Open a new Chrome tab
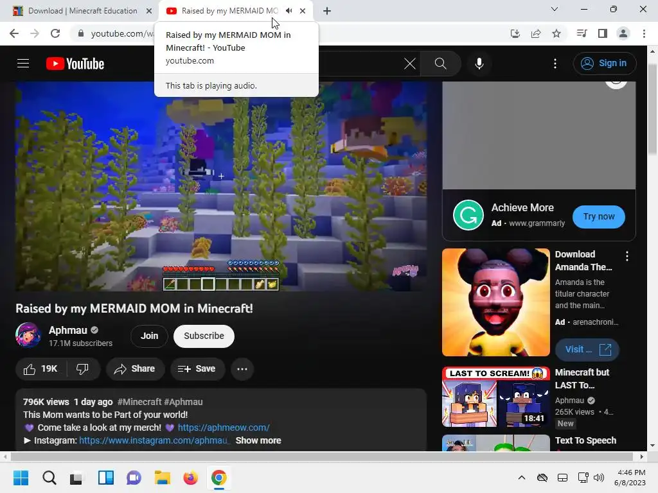 pyautogui.click(x=327, y=11)
